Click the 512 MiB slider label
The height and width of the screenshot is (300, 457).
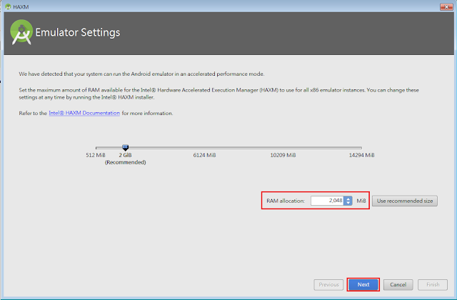pos(96,155)
